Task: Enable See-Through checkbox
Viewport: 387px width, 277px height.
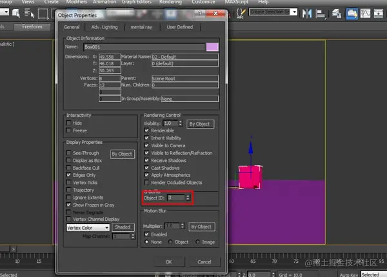Action: click(68, 153)
